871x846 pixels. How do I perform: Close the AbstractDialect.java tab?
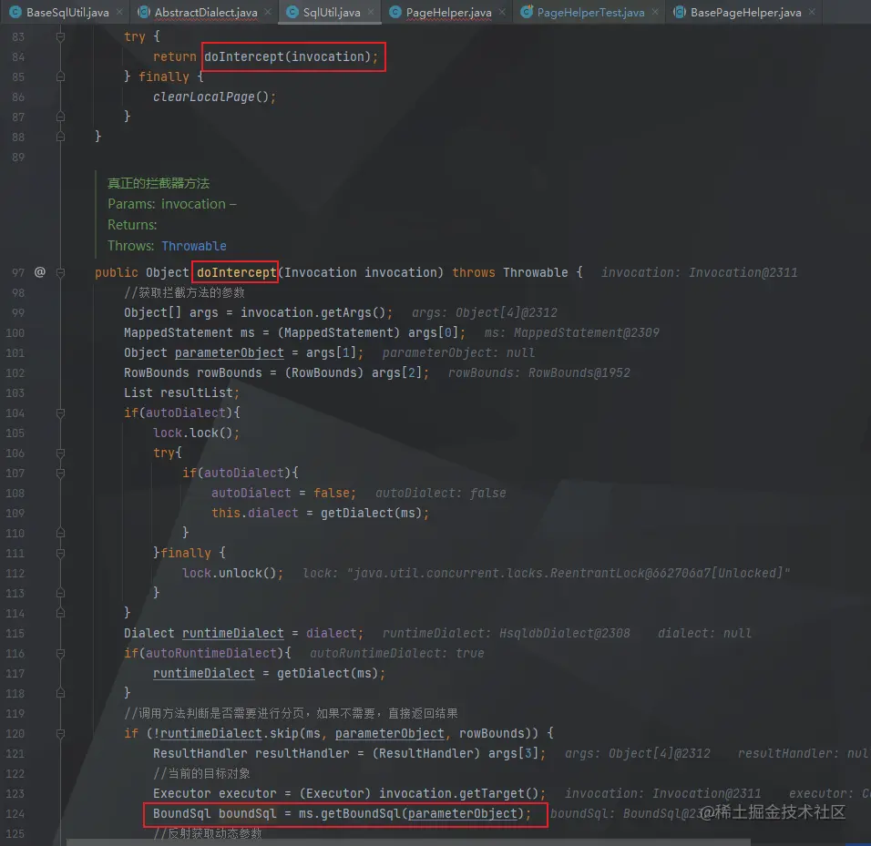(x=268, y=12)
